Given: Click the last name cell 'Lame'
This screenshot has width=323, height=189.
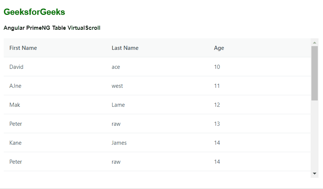Looking at the screenshot, I should [x=118, y=105].
